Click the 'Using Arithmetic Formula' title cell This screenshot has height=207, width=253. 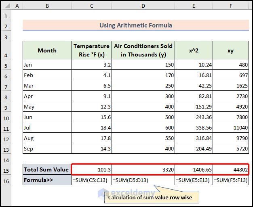136,25
